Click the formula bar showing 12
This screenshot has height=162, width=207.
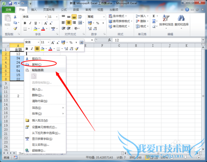[x=157, y=40]
